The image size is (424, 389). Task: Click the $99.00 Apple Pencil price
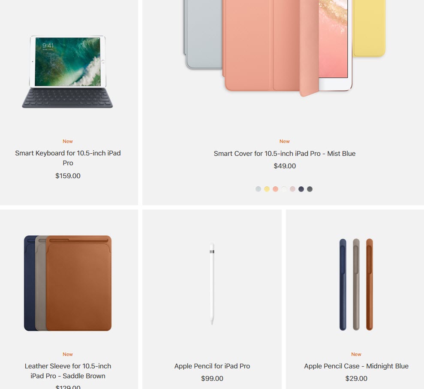212,378
